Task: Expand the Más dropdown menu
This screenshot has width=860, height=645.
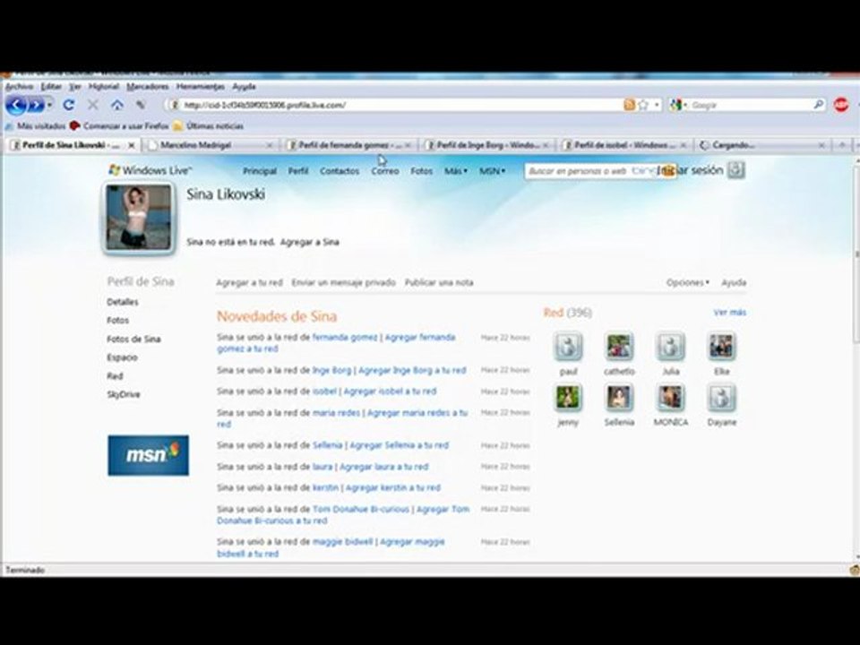Action: 456,171
